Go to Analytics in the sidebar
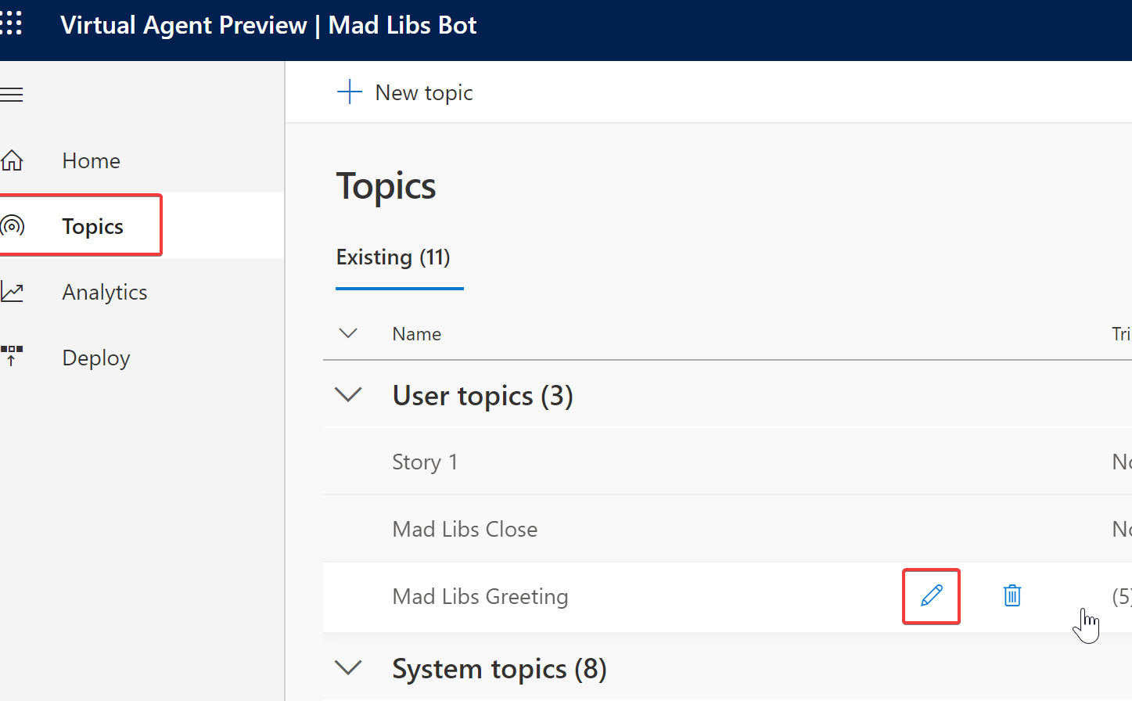 (105, 292)
